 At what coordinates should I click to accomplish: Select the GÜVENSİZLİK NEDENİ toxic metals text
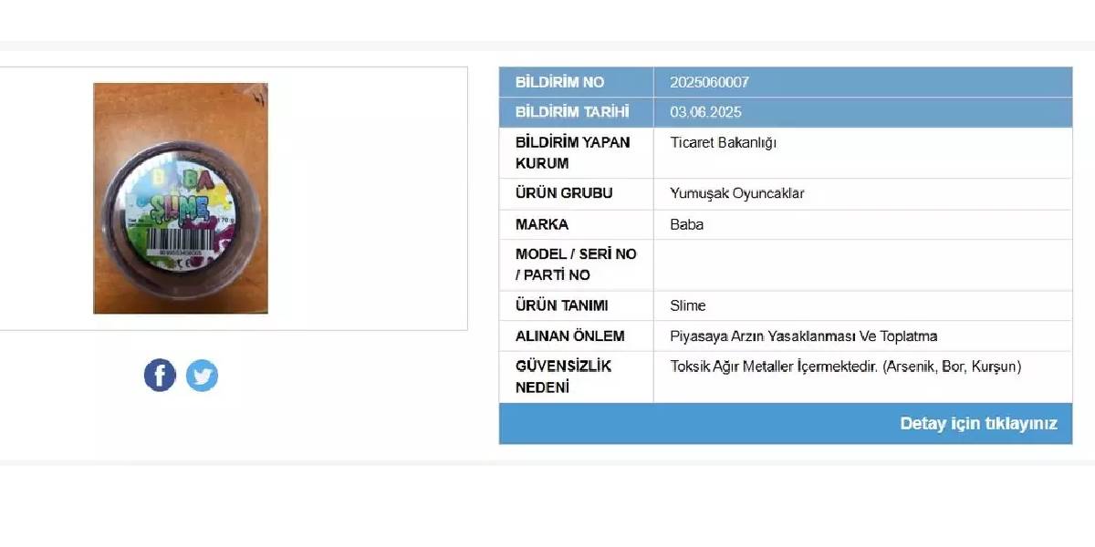pos(846,367)
